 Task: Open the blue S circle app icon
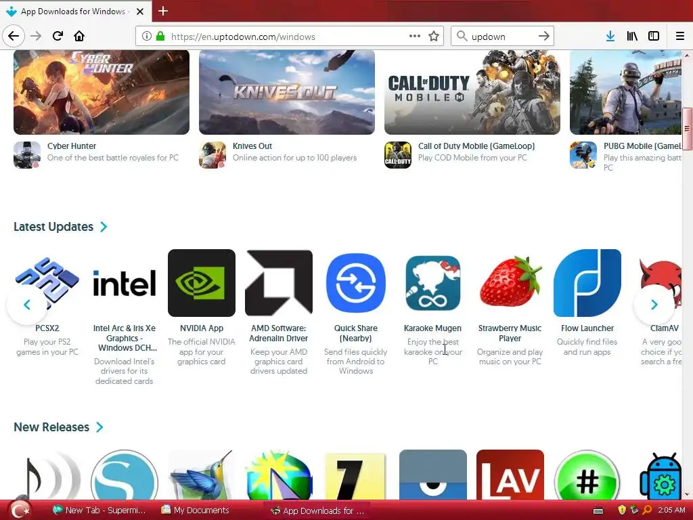pos(125,475)
